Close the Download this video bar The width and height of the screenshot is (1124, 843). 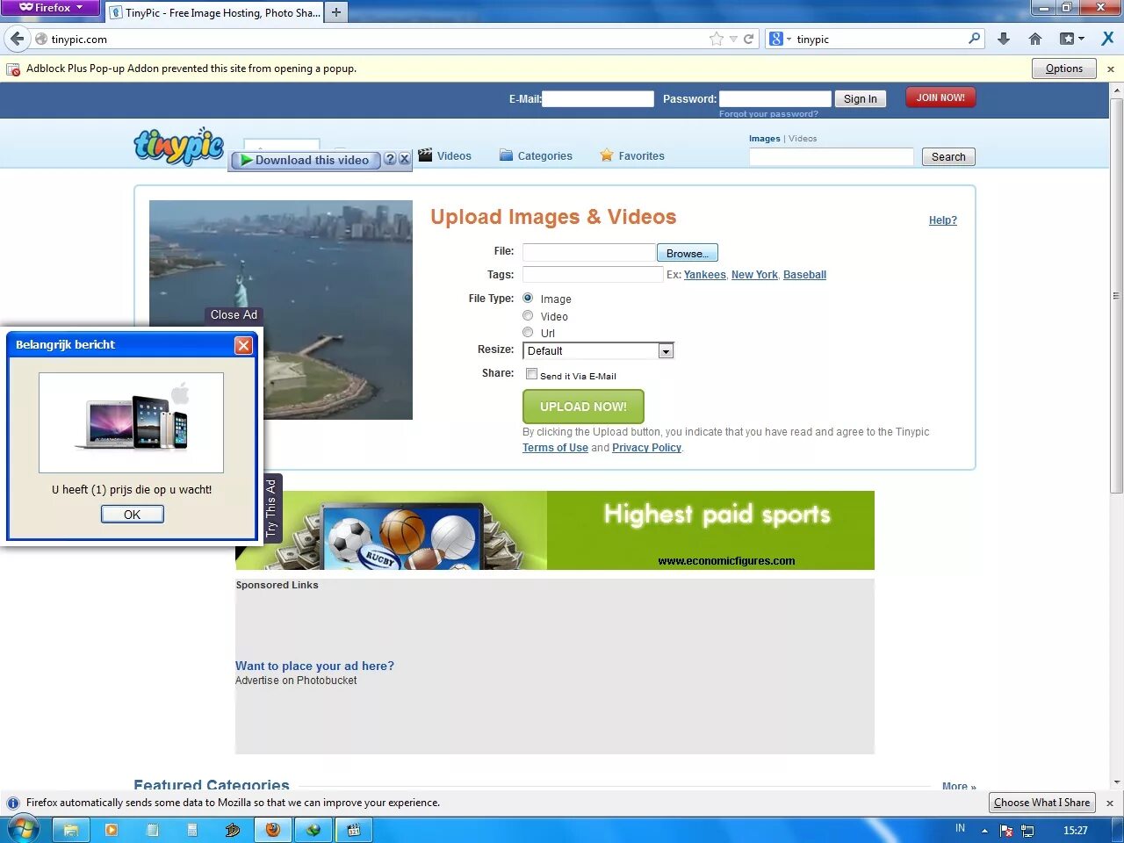404,159
